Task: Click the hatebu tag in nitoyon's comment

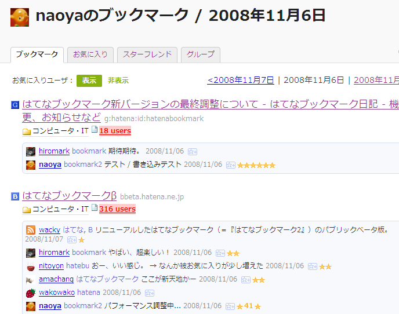Action: pos(78,266)
